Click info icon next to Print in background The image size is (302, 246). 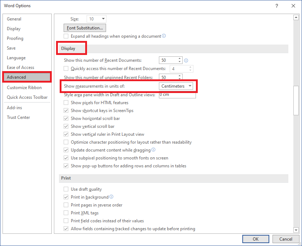pos(111,197)
